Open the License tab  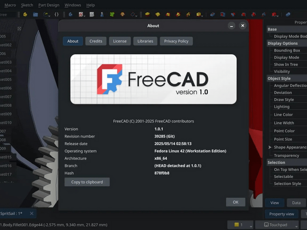[x=120, y=41]
